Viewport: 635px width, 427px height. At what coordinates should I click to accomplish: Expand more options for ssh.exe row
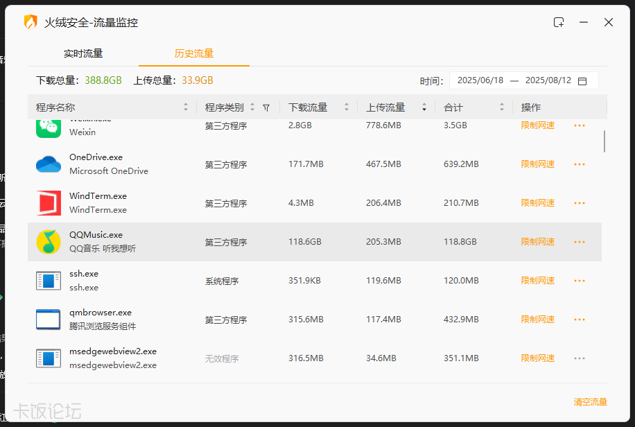(x=580, y=281)
